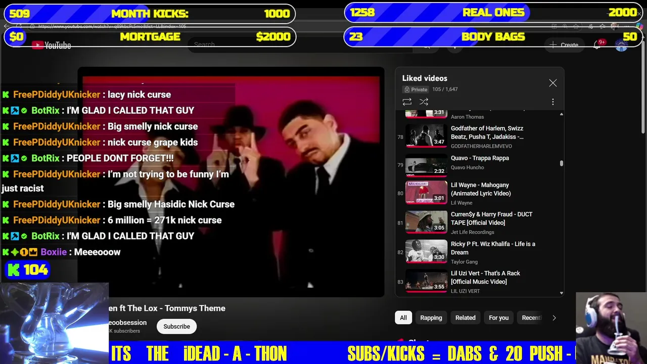Image resolution: width=647 pixels, height=364 pixels.
Task: Click the Private playlist label
Action: click(415, 89)
